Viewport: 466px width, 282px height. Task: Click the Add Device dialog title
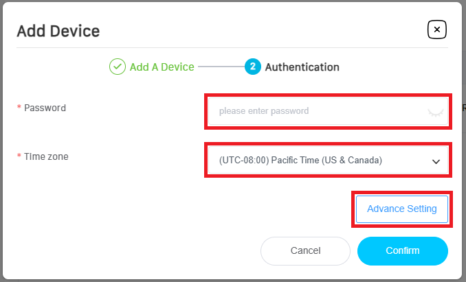coord(58,31)
